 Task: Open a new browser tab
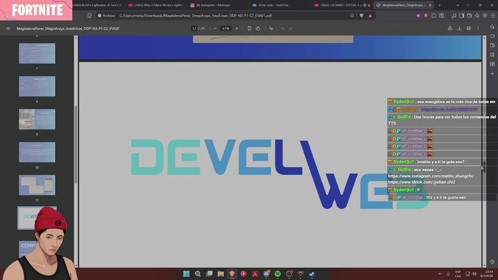click(440, 5)
